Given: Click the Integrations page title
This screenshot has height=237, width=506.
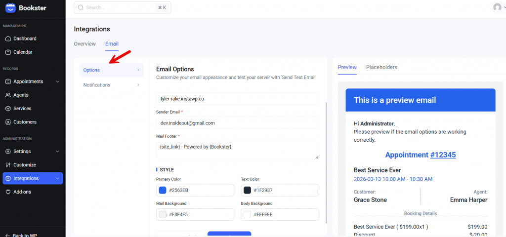Looking at the screenshot, I should click(92, 29).
